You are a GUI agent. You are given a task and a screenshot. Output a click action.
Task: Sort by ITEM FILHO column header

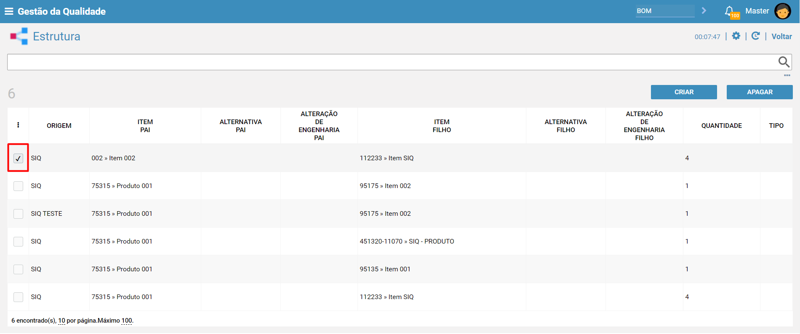(442, 126)
